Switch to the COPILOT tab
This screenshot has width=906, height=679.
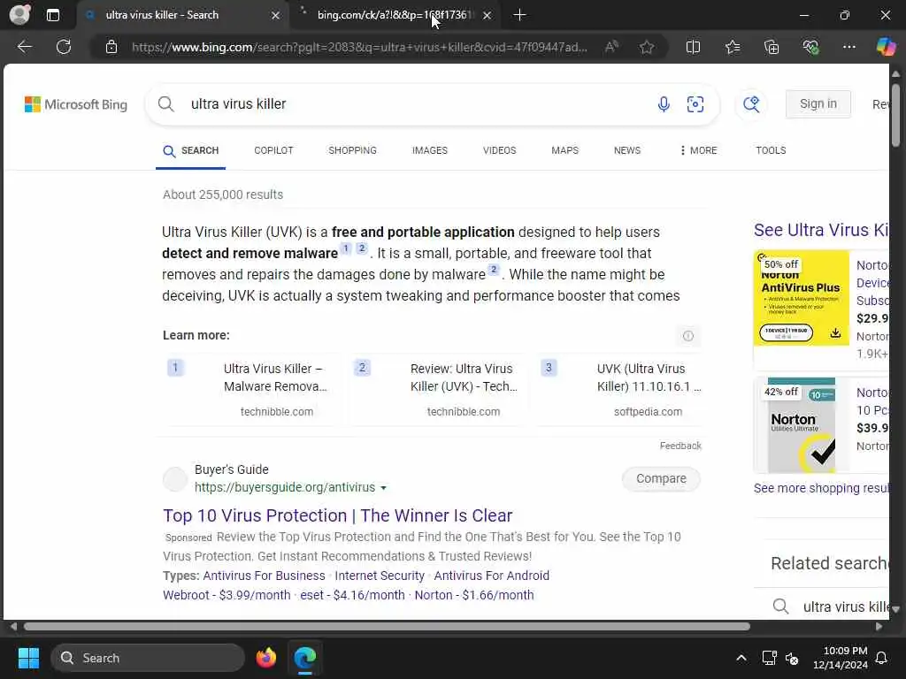coord(274,150)
